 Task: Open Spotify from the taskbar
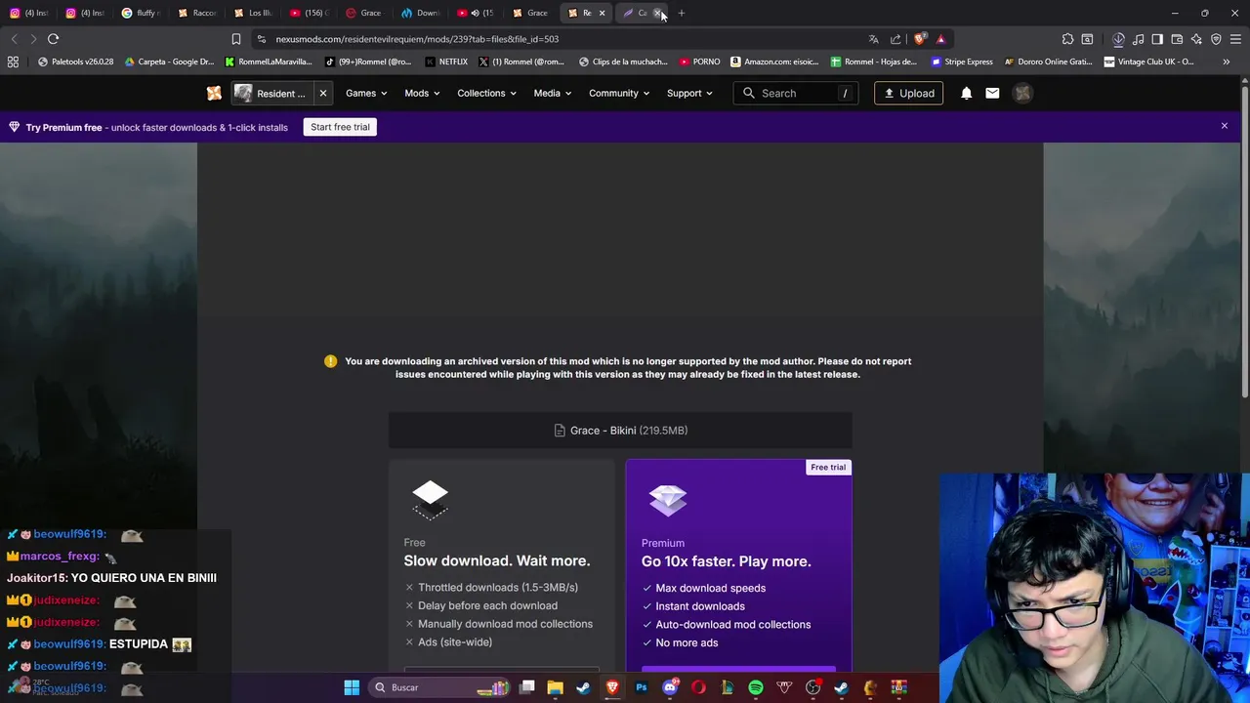coord(756,687)
